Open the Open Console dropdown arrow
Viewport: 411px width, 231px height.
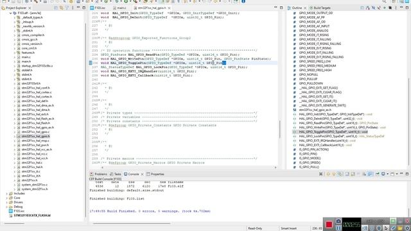click(x=397, y=174)
